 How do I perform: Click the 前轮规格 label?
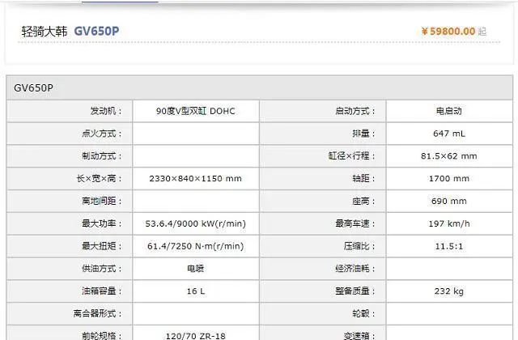(x=102, y=336)
